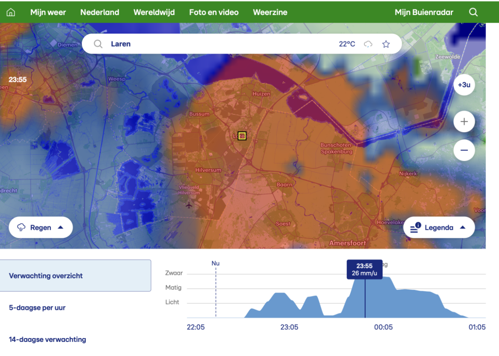The image size is (499, 356).
Task: Click the Licht intensity label
Action: [x=172, y=302]
